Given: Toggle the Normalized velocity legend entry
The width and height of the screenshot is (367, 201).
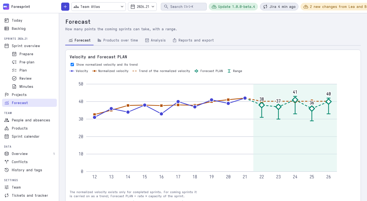Looking at the screenshot, I should click(110, 71).
